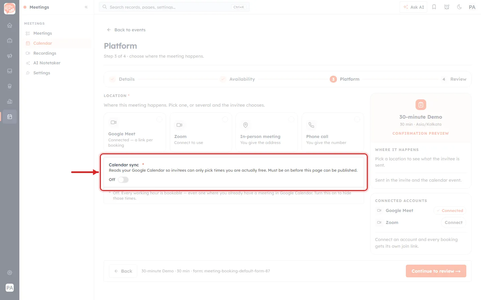Open the award badge icon in left rail

[10, 86]
